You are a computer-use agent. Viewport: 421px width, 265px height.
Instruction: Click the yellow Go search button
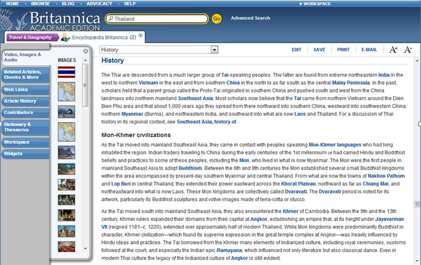[217, 18]
